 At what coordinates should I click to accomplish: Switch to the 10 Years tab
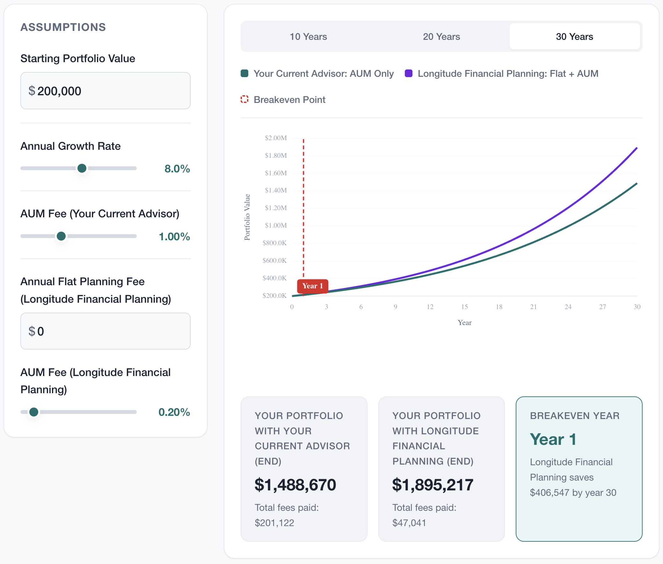[x=308, y=36]
